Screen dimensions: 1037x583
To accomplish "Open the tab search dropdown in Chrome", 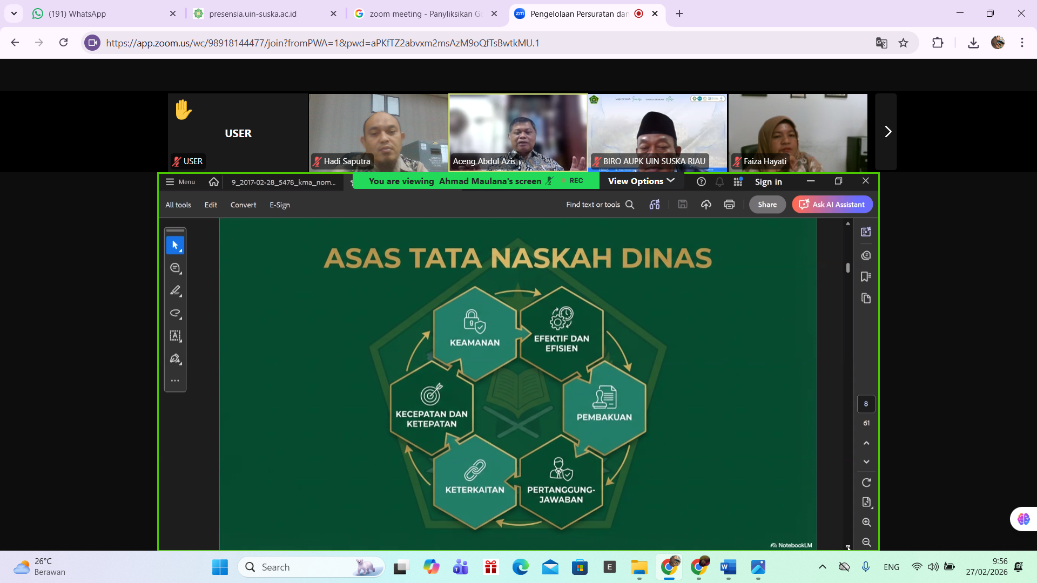I will [x=14, y=13].
